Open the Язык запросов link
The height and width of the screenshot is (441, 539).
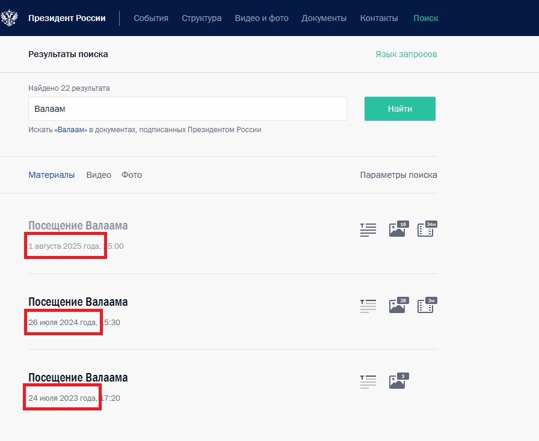click(x=406, y=54)
